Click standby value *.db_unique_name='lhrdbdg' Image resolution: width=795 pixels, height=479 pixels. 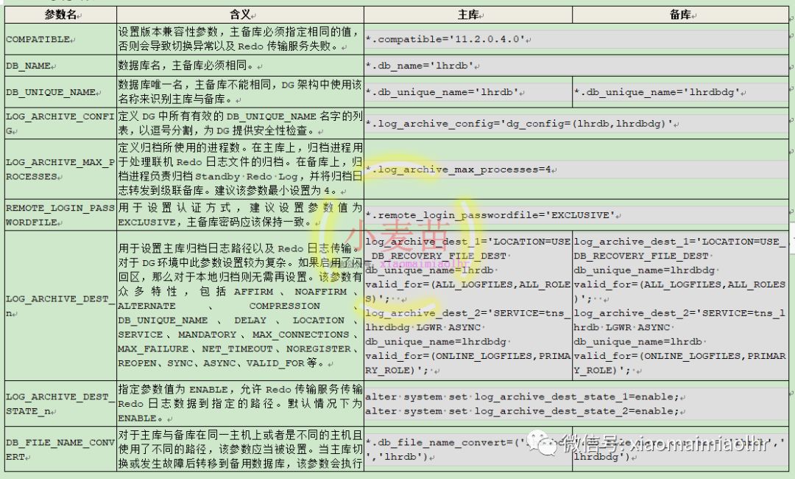click(x=657, y=92)
